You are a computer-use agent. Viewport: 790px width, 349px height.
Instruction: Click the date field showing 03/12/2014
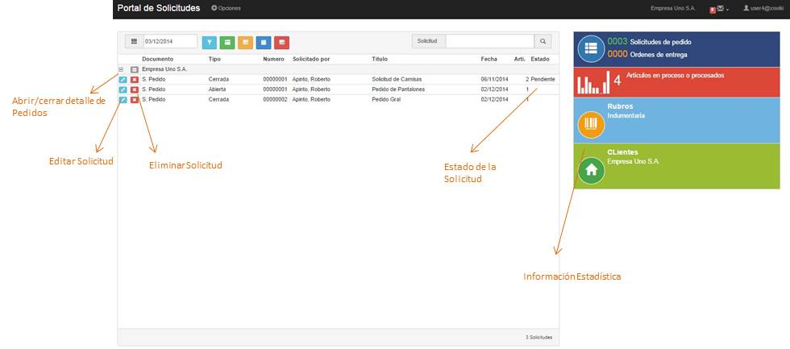tap(169, 41)
